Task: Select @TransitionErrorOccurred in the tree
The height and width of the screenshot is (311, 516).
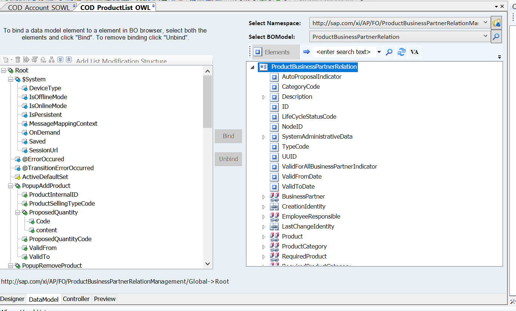Action: pos(58,168)
